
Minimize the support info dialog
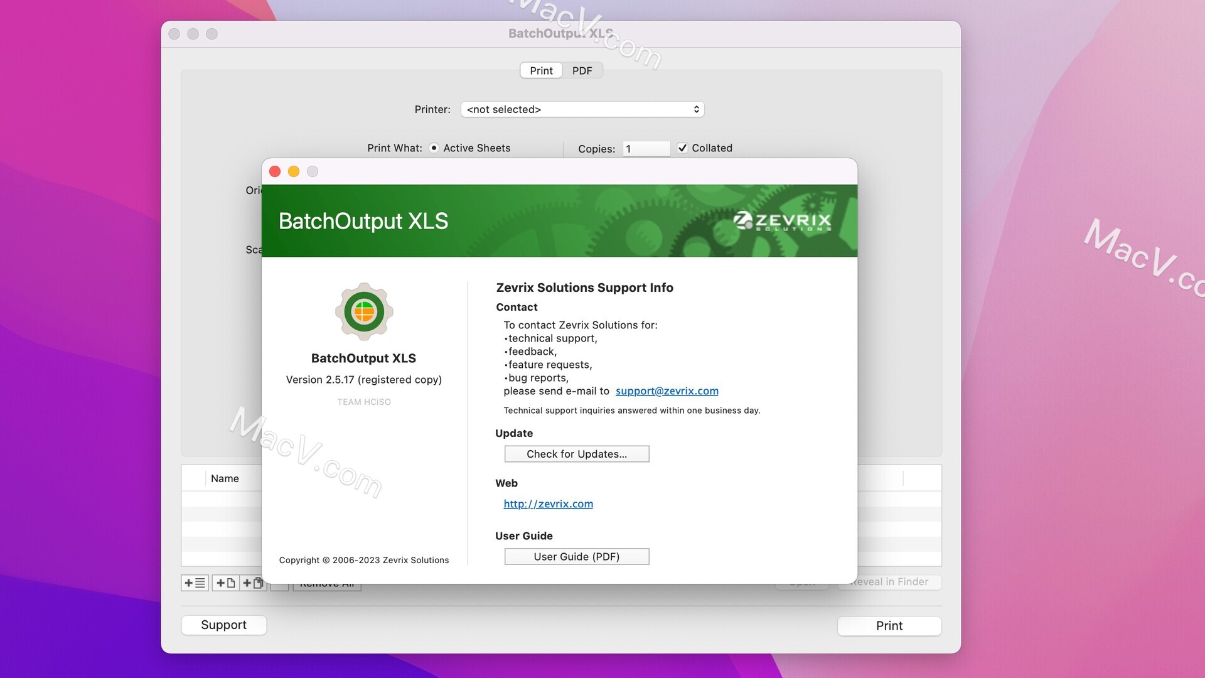coord(294,171)
